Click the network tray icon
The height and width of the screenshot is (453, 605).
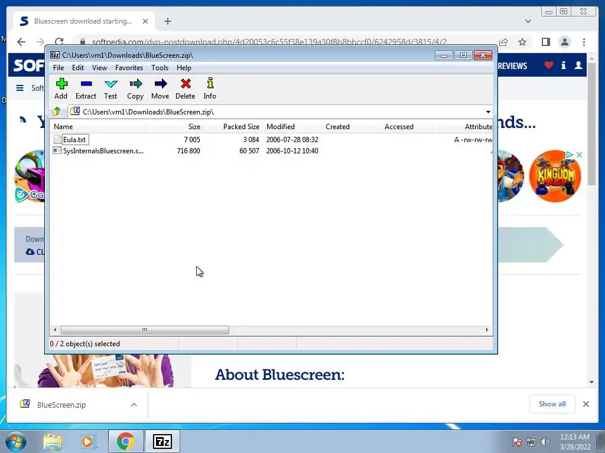pos(531,442)
